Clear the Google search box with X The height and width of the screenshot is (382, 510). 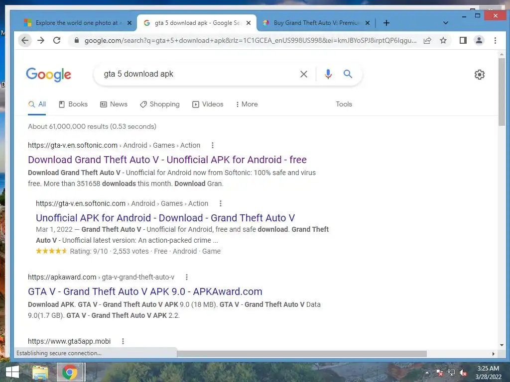(x=304, y=74)
